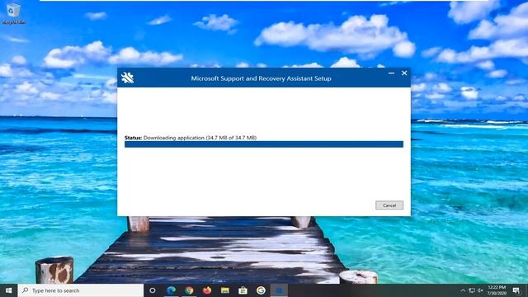Screen dimensions: 528x297
Task: Minimize the Support and Recovery Assistant window
Action: 391,73
